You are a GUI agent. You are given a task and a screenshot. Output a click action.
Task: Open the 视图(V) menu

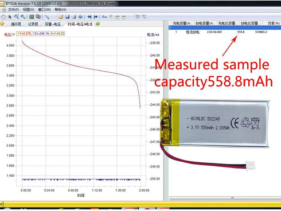29,10
